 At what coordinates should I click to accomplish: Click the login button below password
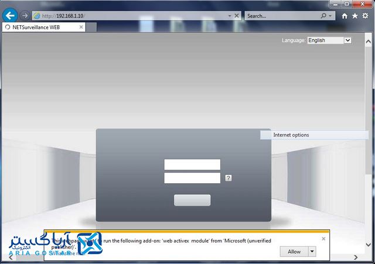192,200
